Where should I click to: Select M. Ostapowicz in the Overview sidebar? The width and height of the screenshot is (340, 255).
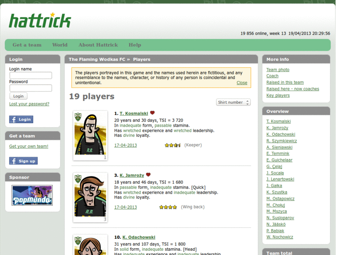pyautogui.click(x=280, y=198)
